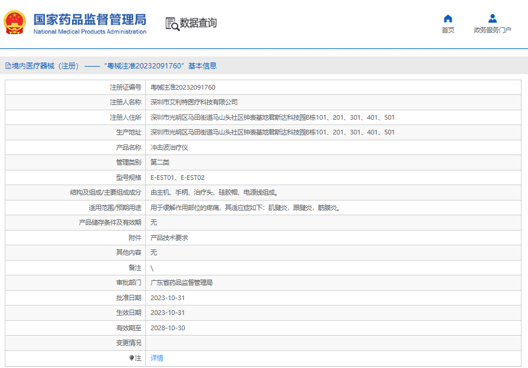Viewport: 528px width, 368px height.
Task: Click the 适用范围/预期用途 label
Action: click(115, 208)
